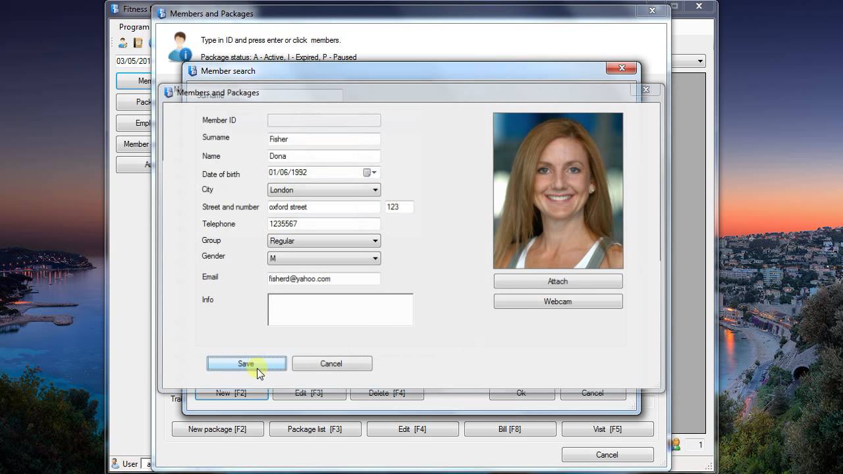Attach a photo with the Attach button

point(558,281)
